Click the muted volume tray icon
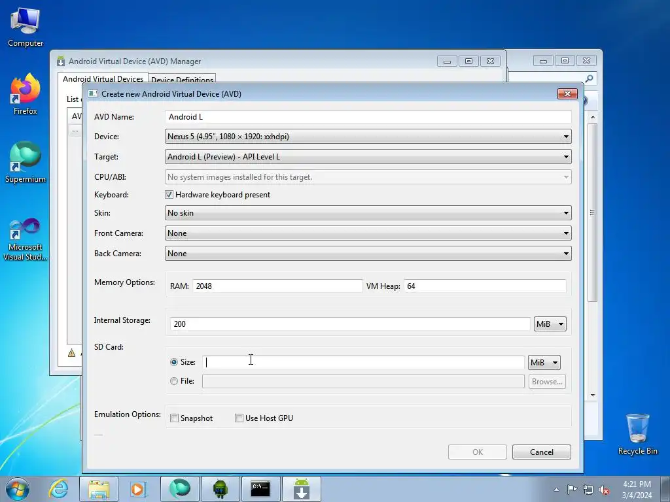The width and height of the screenshot is (670, 502). 604,490
